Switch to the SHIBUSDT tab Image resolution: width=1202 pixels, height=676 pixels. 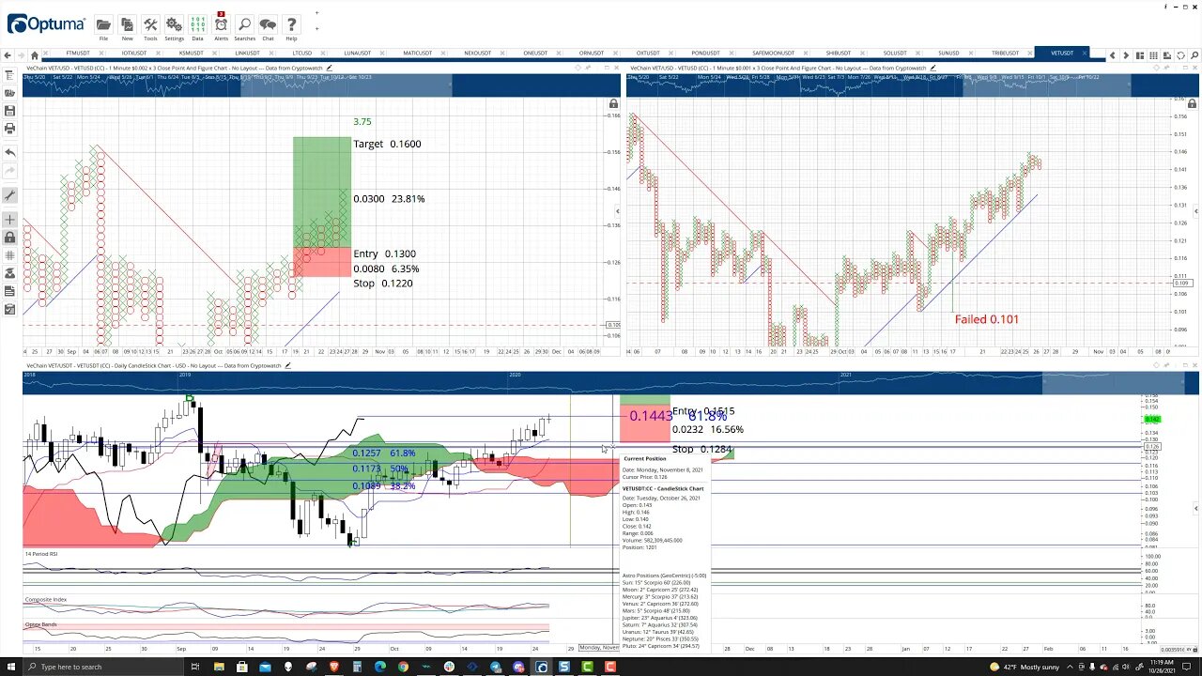[839, 54]
